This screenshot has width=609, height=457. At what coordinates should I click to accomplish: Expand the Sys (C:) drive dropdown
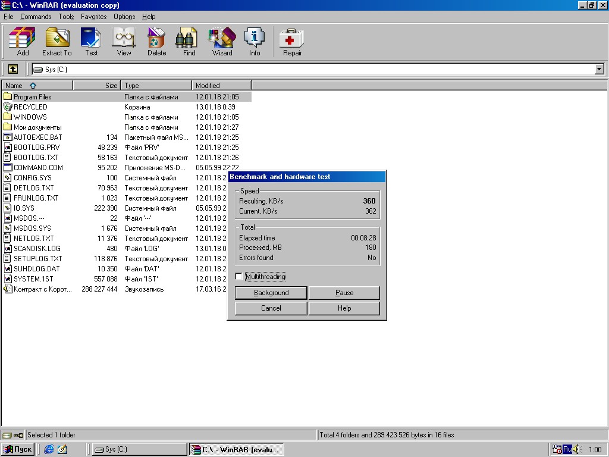coord(599,70)
